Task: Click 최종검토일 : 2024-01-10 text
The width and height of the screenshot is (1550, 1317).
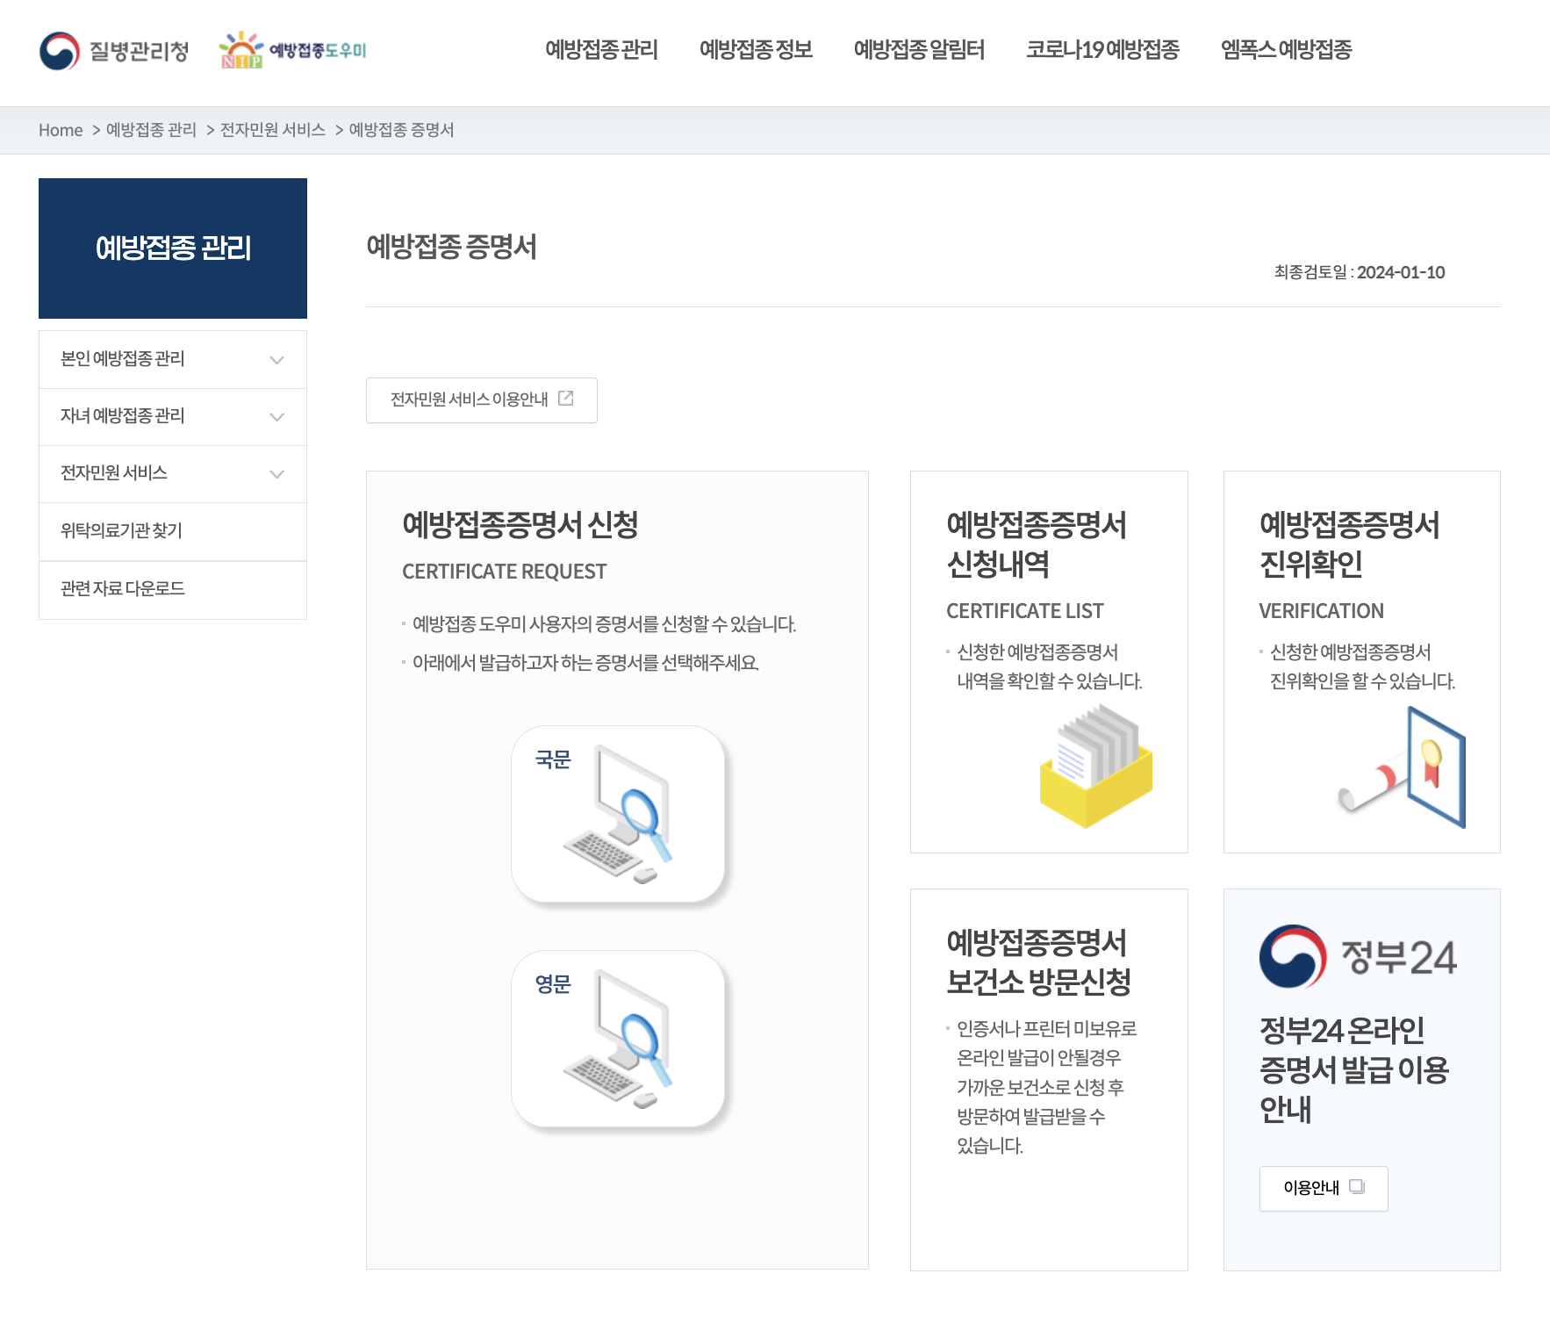Action: tap(1359, 272)
